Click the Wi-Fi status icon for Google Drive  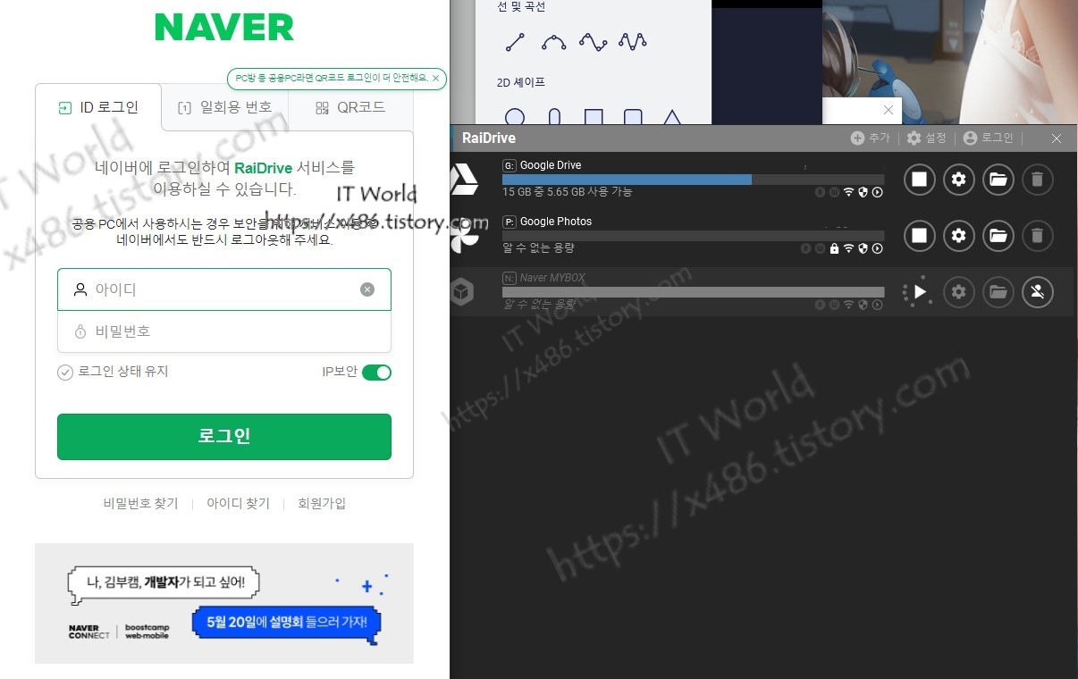(848, 192)
